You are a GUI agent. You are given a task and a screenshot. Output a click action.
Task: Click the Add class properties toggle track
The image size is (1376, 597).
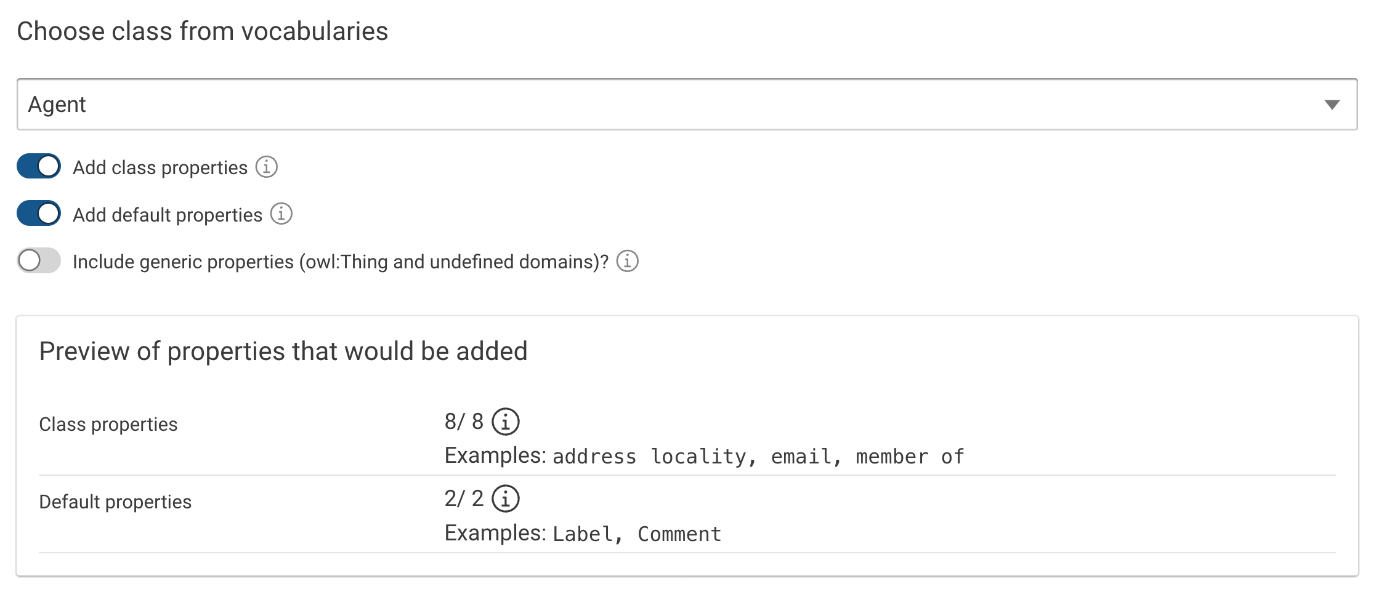click(38, 166)
